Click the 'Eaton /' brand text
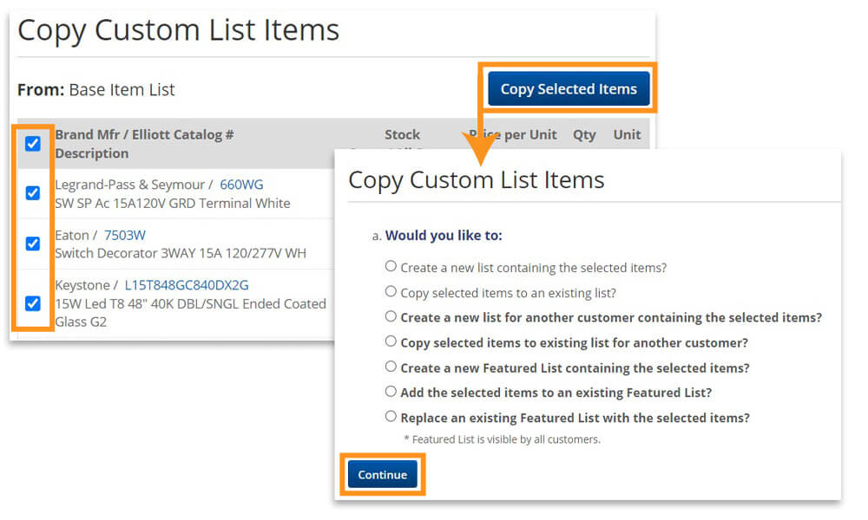 (x=76, y=236)
